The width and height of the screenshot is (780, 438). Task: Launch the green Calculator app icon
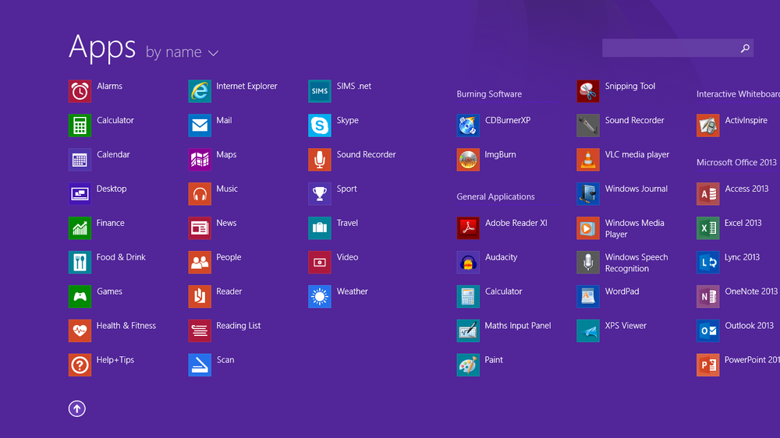(80, 125)
